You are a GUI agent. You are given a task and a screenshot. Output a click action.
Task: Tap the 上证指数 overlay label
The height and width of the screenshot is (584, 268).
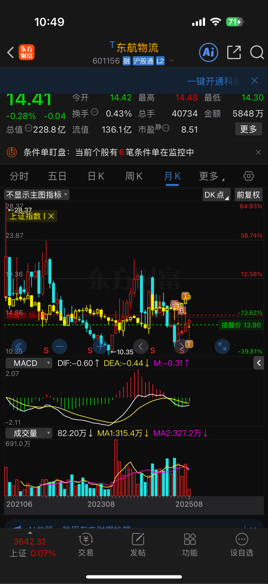tap(25, 216)
